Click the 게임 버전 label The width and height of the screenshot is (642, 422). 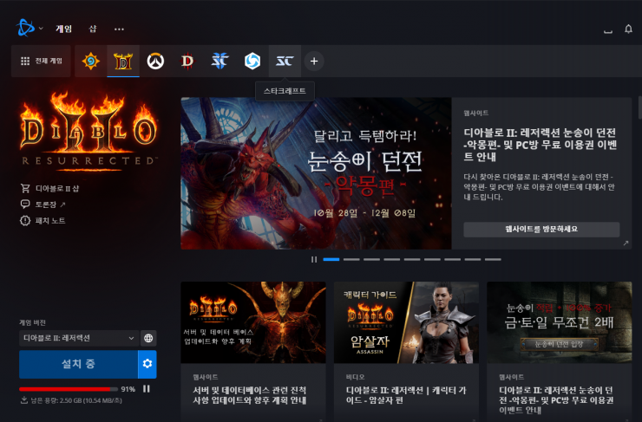coord(32,322)
